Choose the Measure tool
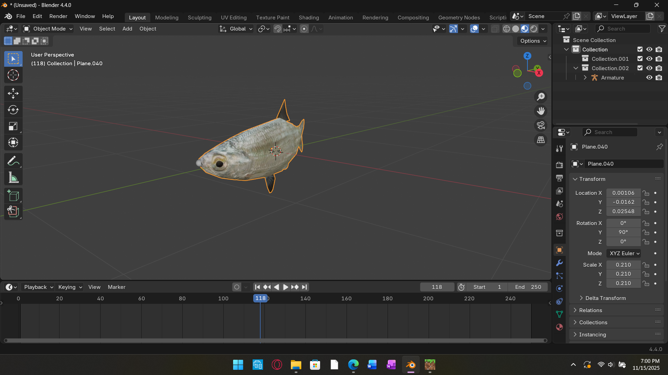This screenshot has height=375, width=668. (13, 178)
